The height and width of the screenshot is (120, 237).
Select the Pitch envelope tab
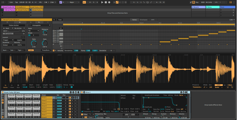coord(168,107)
